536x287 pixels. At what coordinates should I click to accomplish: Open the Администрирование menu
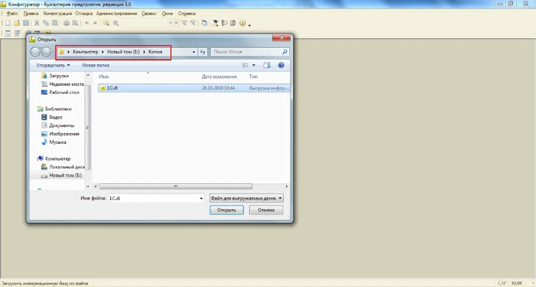[116, 13]
